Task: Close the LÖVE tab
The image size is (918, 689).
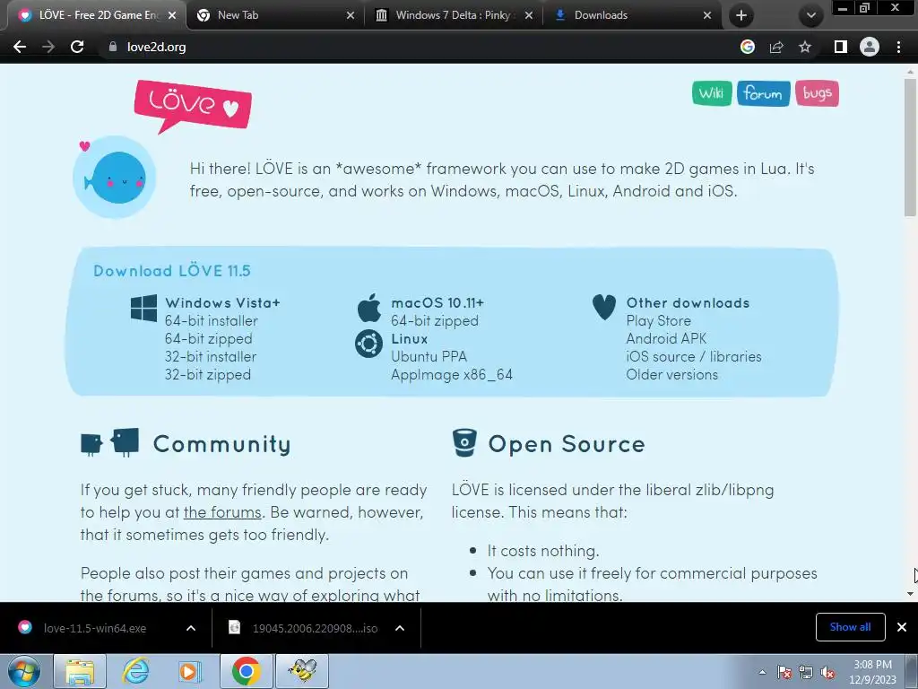Action: click(172, 15)
